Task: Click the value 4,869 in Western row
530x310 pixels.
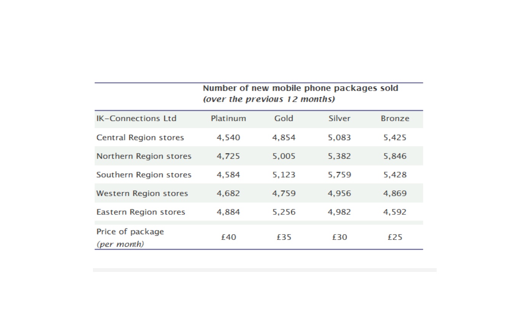Action: click(395, 193)
